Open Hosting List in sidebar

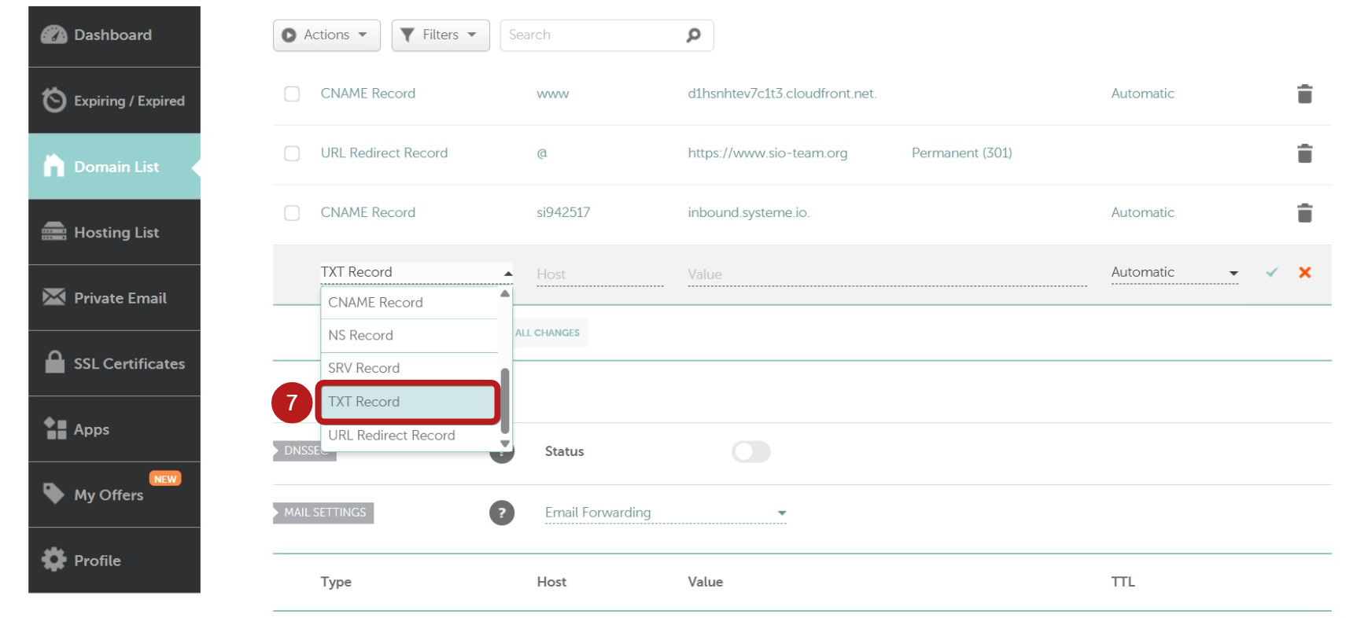(x=114, y=232)
